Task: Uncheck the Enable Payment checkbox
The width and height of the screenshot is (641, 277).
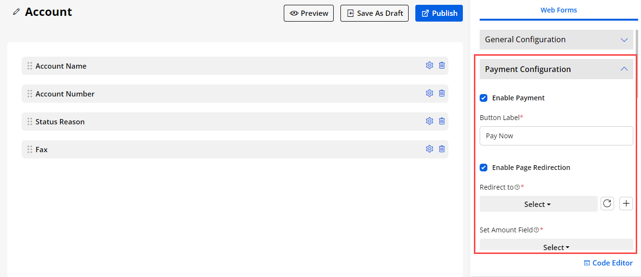Action: (x=484, y=98)
